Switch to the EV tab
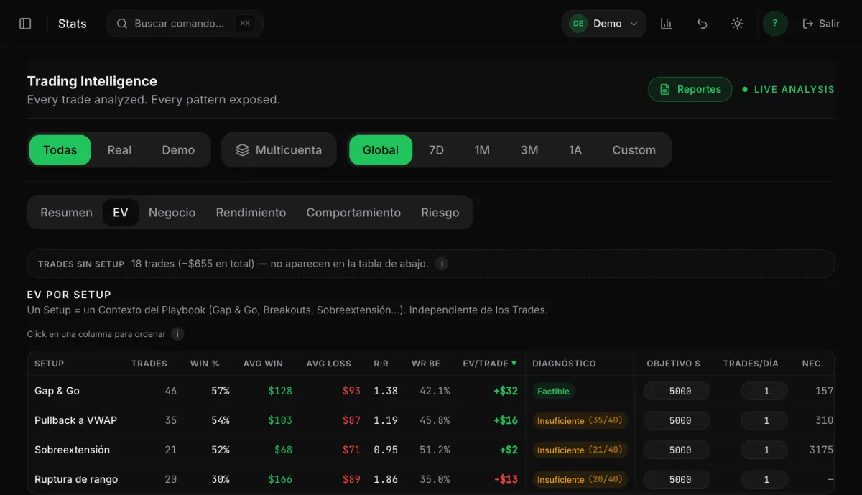This screenshot has height=495, width=862. coord(121,213)
